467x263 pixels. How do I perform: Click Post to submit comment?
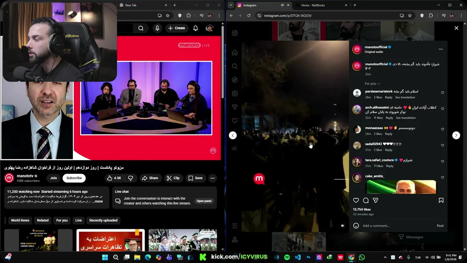(440, 226)
